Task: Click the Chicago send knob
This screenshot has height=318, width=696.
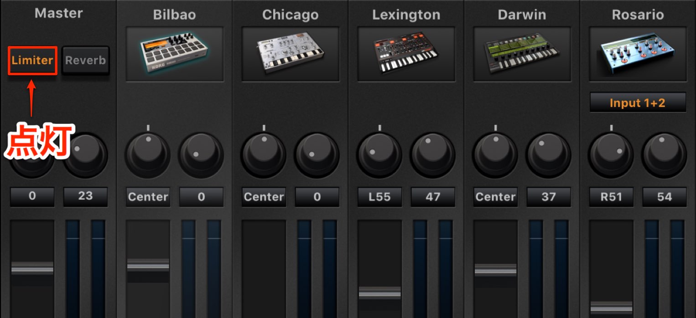Action: tap(317, 154)
